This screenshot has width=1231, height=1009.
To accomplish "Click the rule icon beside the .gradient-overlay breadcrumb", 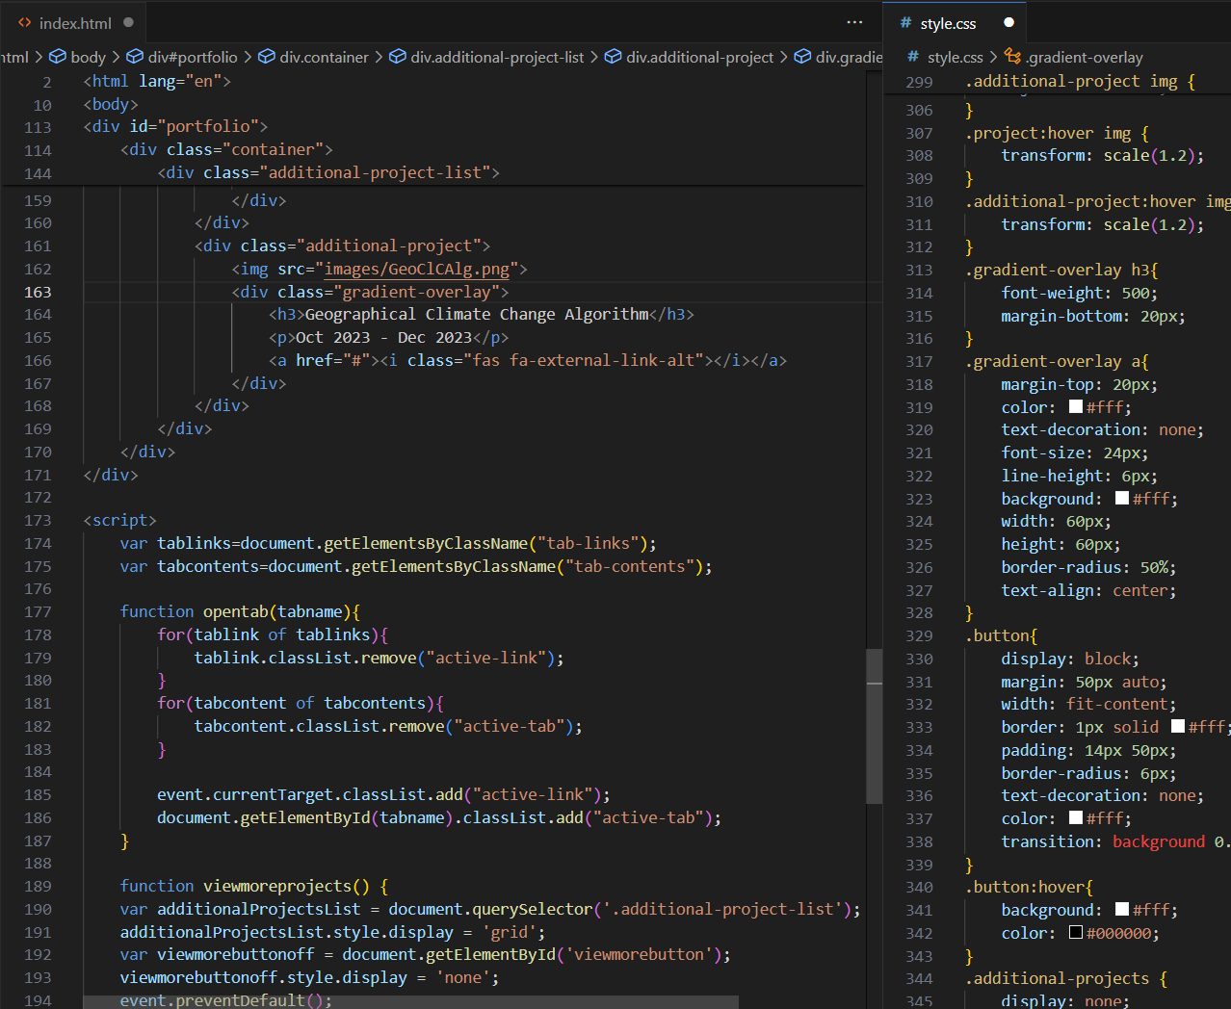I will [x=1012, y=57].
